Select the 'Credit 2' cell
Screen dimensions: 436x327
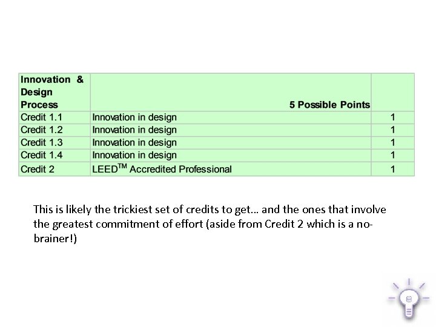pos(38,169)
